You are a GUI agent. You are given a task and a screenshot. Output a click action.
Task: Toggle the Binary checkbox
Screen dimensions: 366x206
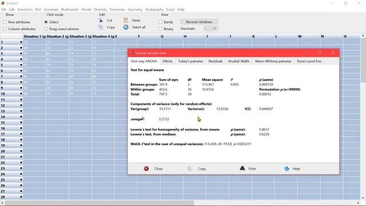[160, 29]
